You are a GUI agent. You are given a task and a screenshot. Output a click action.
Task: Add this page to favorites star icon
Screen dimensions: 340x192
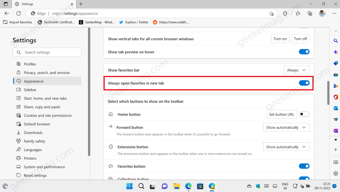[x=271, y=14]
